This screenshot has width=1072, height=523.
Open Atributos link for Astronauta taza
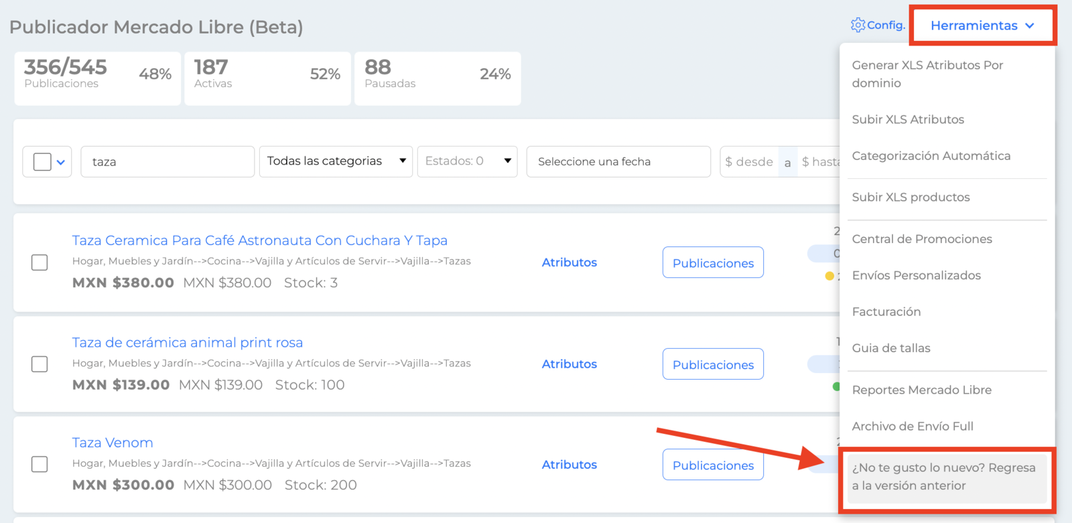pyautogui.click(x=569, y=263)
